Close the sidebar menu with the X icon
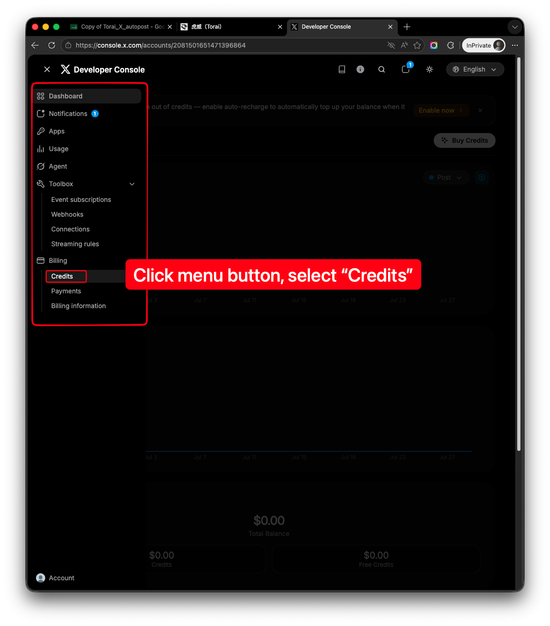The height and width of the screenshot is (626, 550). coord(47,69)
